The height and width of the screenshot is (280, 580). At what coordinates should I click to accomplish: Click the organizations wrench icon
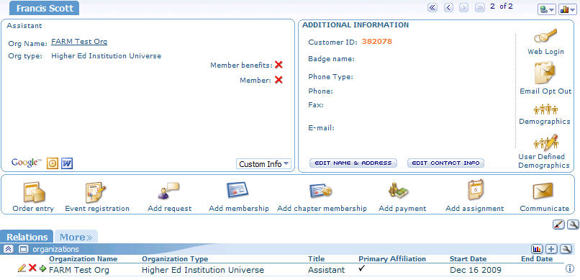pyautogui.click(x=566, y=249)
